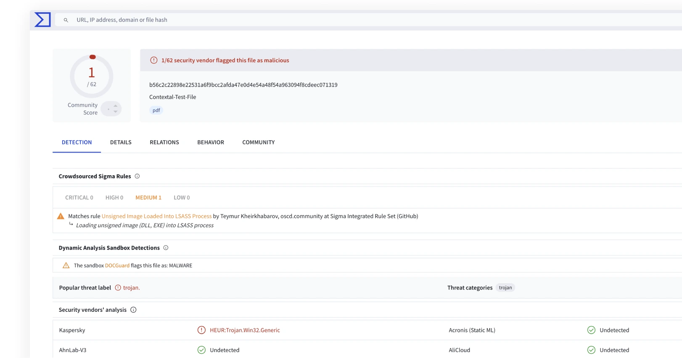Viewport: 682px width, 358px height.
Task: Click the red alert icon in malicious banner
Action: tap(154, 60)
